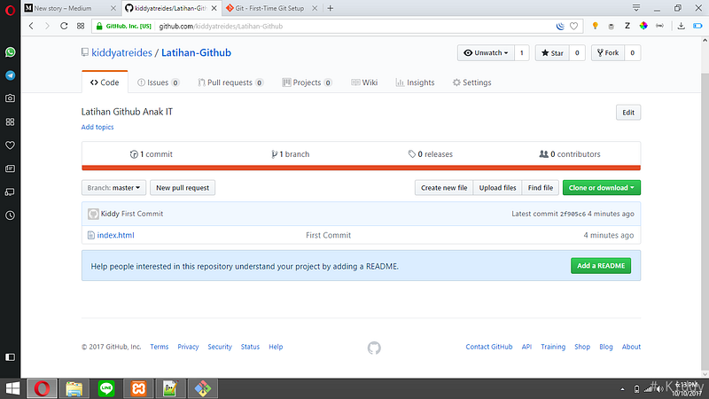Open Telegram in Opera sidebar

[x=10, y=75]
